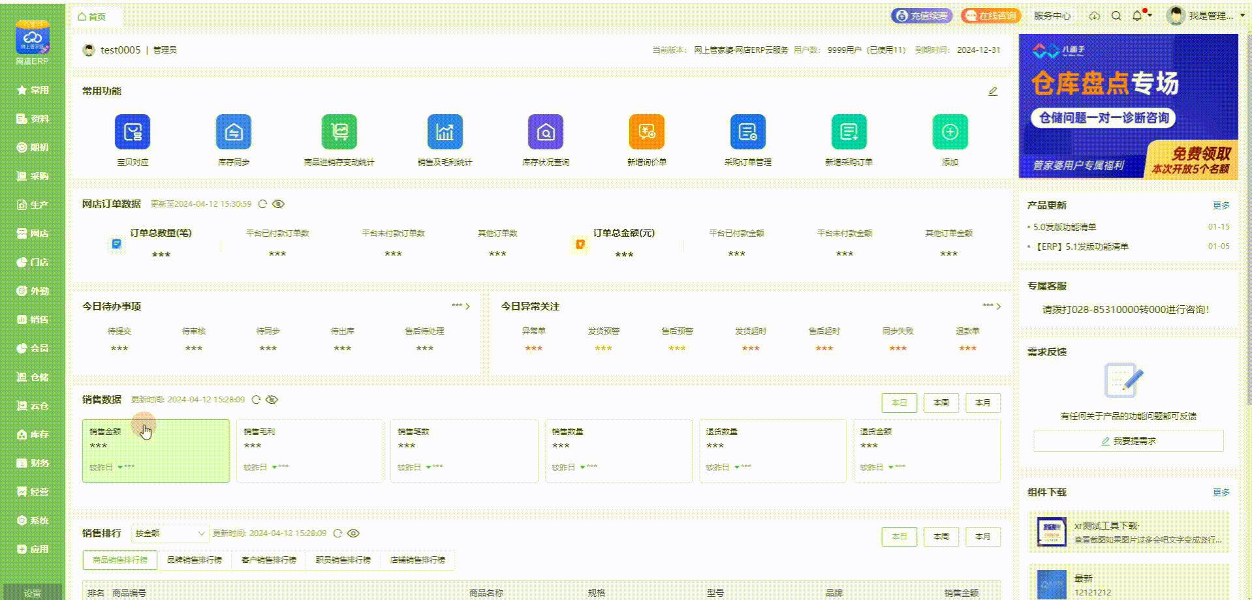1252x600 pixels.
Task: Click the search magnifier icon in top bar
Action: (x=1116, y=16)
